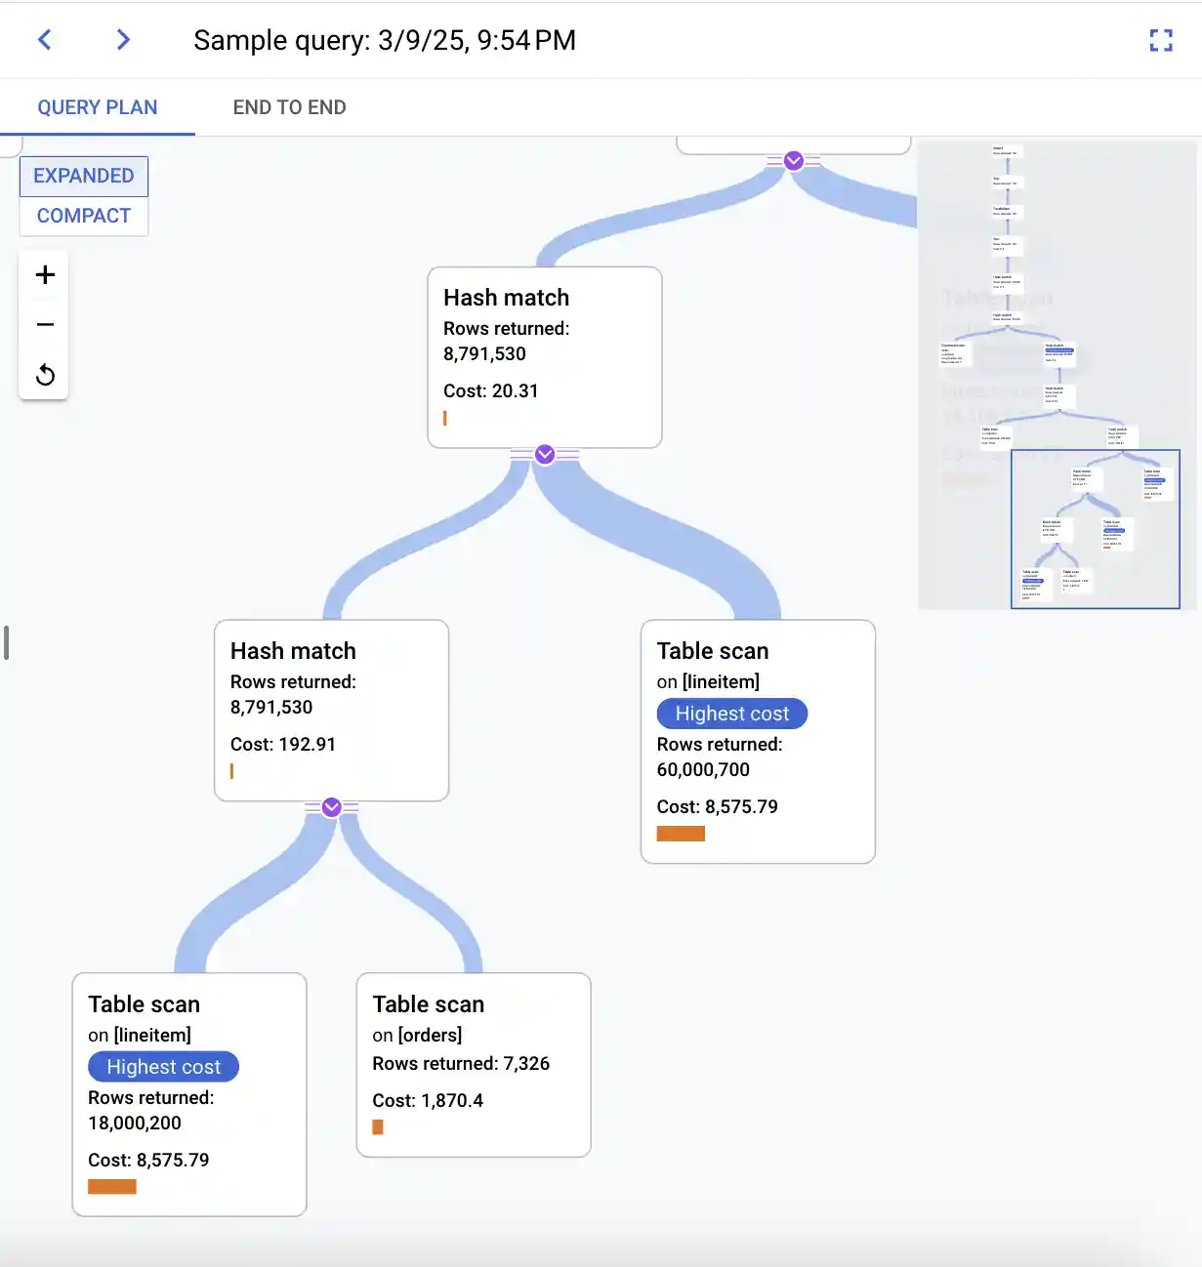Collapse the top Hash match node's children
Screen dimensions: 1202x1267
pos(544,454)
